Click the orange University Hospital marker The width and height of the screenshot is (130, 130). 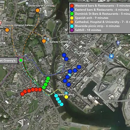tap(7, 30)
